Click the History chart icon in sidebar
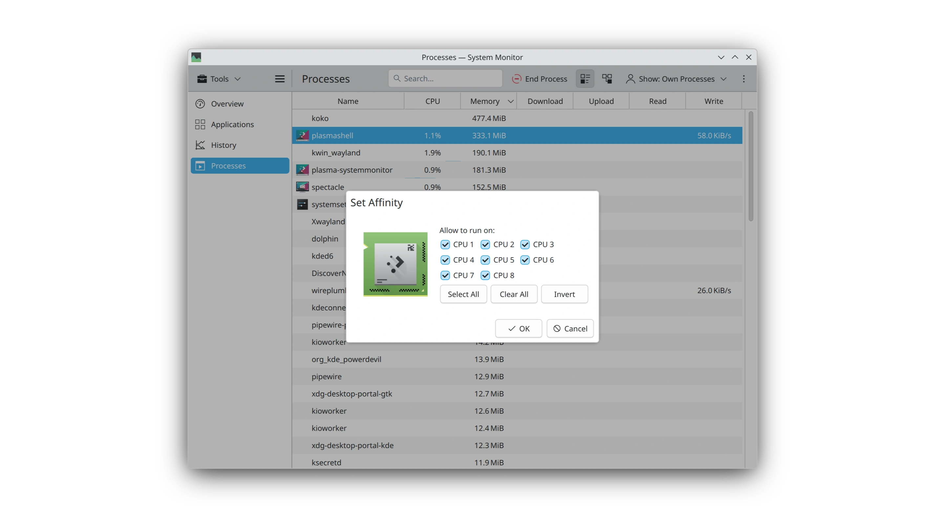Viewport: 945px width, 531px height. (200, 145)
